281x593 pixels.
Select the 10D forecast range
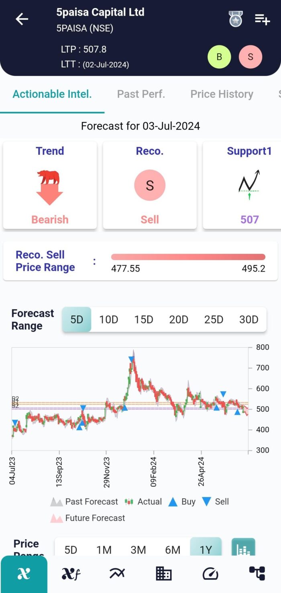click(x=108, y=319)
